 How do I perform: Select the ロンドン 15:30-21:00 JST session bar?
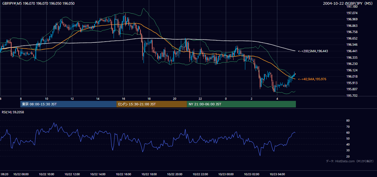(152, 104)
